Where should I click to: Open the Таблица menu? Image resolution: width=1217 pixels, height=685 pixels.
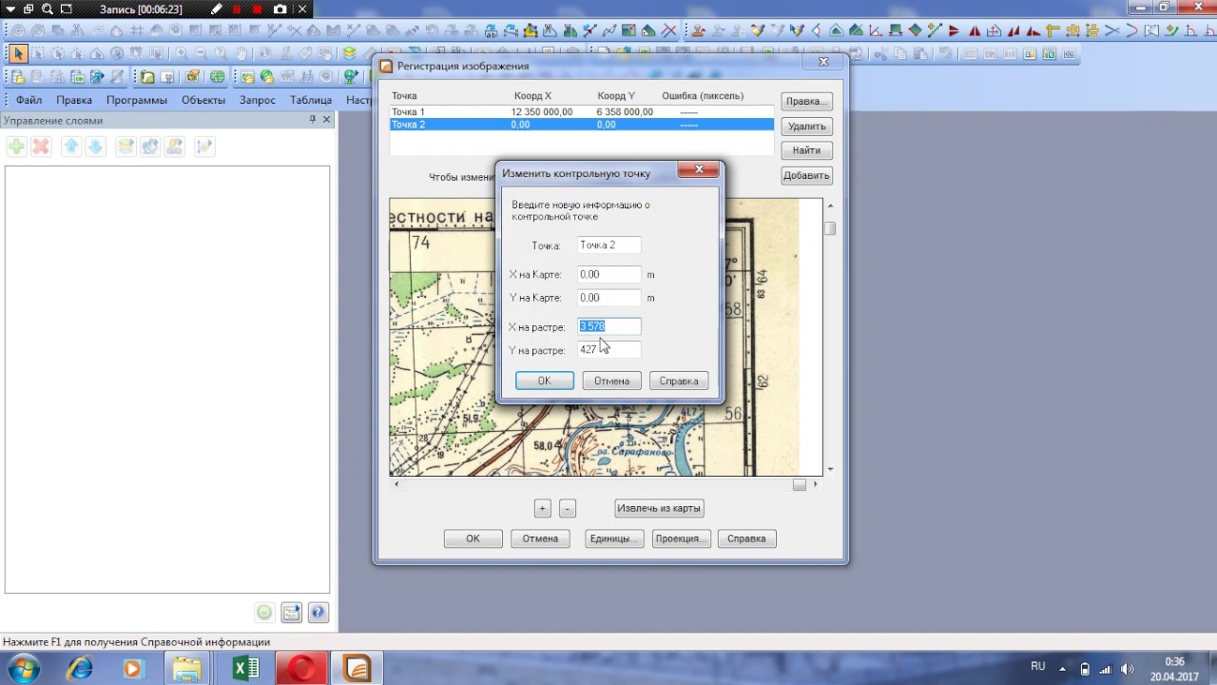311,100
